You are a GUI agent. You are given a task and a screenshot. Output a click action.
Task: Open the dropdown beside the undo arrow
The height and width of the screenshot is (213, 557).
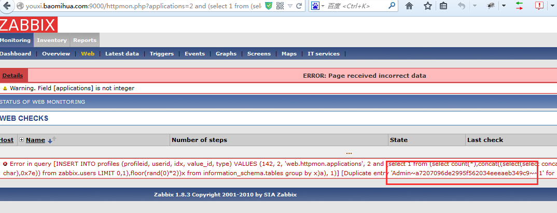click(475, 6)
